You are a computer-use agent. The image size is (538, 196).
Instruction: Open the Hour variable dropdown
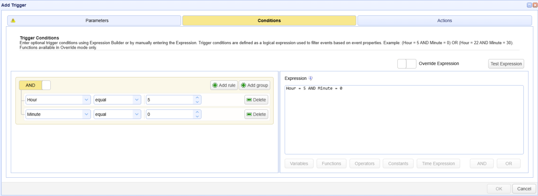click(x=58, y=100)
